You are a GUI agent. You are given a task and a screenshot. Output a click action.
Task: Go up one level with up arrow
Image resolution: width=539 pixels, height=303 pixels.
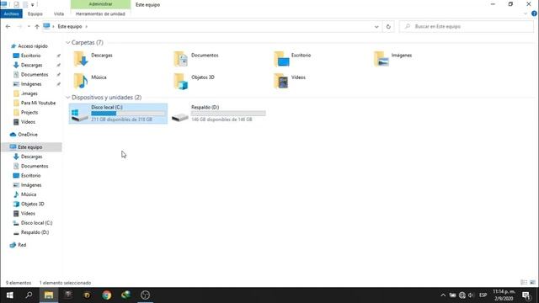(x=37, y=26)
